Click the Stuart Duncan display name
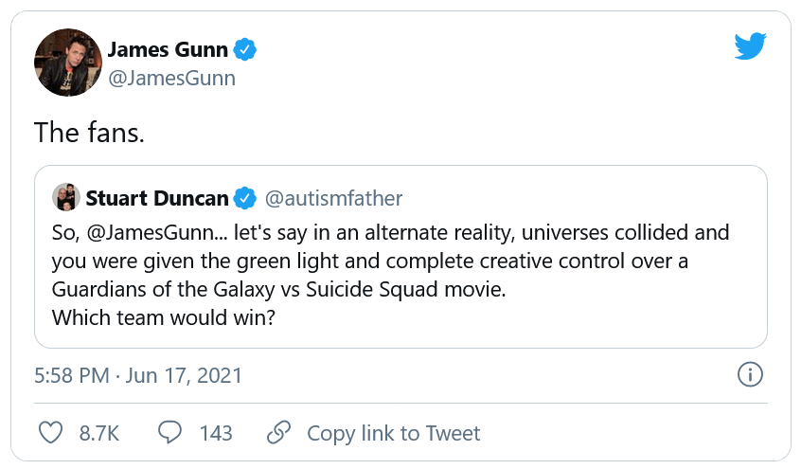This screenshot has width=801, height=469. [x=157, y=198]
